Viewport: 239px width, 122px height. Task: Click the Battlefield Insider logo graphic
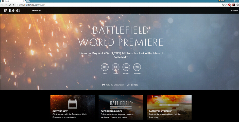point(121,105)
